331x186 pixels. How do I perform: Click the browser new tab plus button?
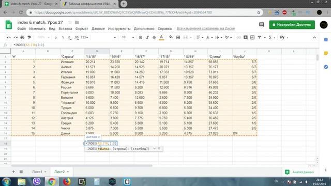point(124,4)
